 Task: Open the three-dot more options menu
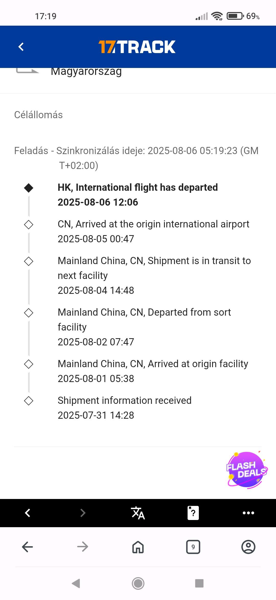tap(248, 513)
